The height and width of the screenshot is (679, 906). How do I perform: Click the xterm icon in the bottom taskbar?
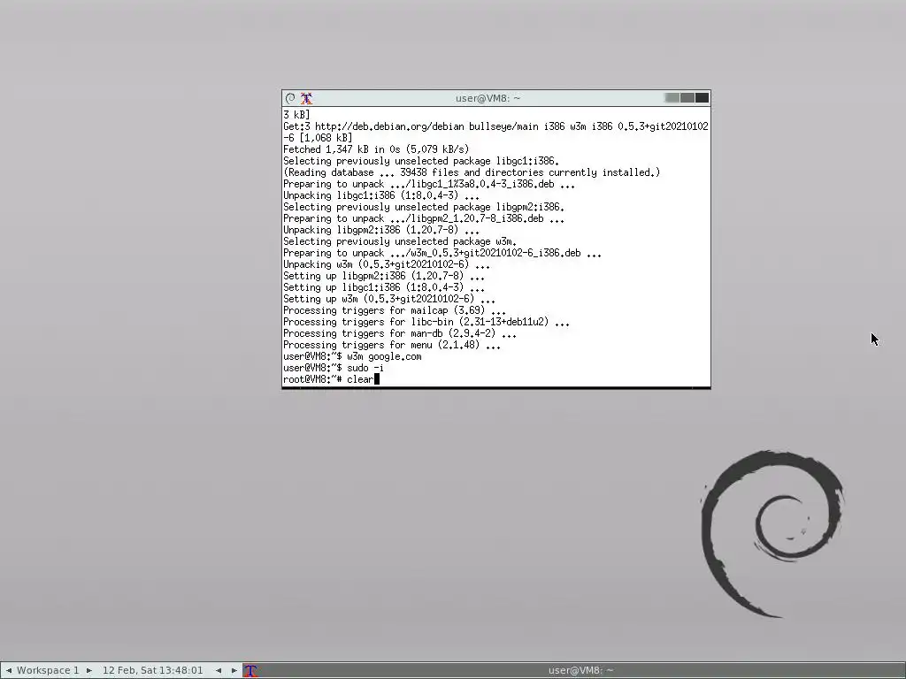(250, 670)
